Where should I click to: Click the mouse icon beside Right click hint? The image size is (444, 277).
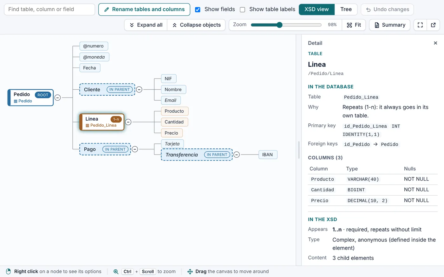[x=8, y=272]
